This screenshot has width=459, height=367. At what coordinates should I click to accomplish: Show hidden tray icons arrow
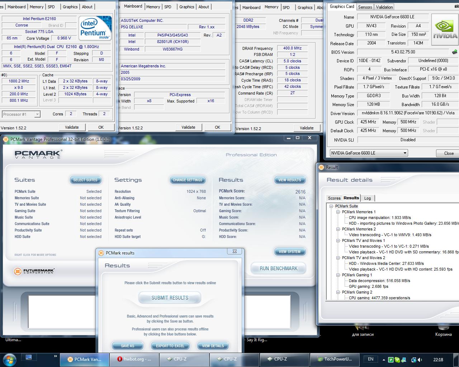click(x=383, y=359)
